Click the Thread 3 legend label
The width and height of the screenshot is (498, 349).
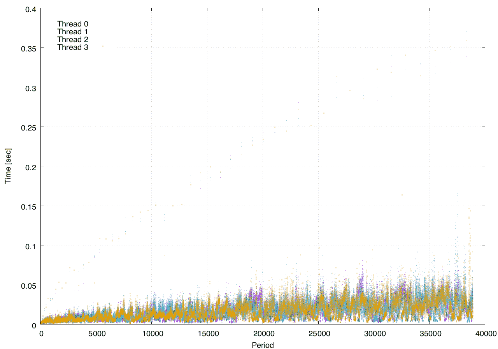coord(73,48)
